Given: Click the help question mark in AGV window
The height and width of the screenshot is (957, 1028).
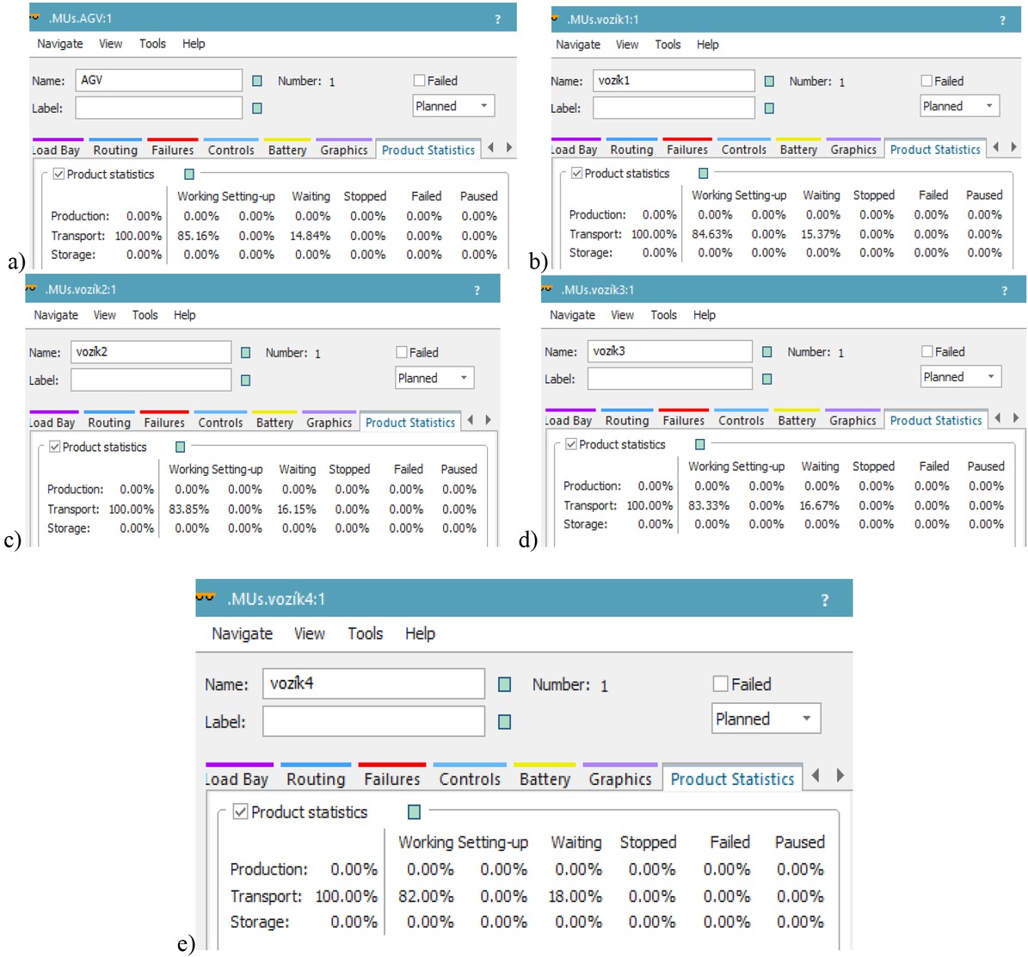Looking at the screenshot, I should point(497,19).
